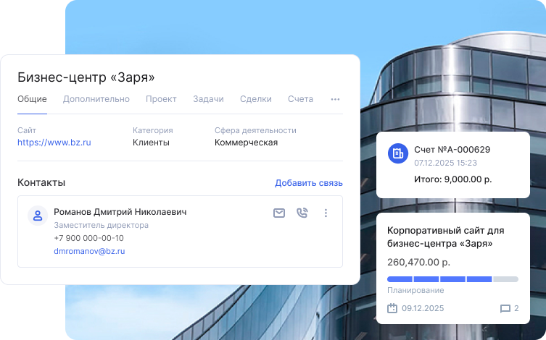546x340 pixels.
Task: Open the https://www.bz.ru website link
Action: [x=54, y=143]
